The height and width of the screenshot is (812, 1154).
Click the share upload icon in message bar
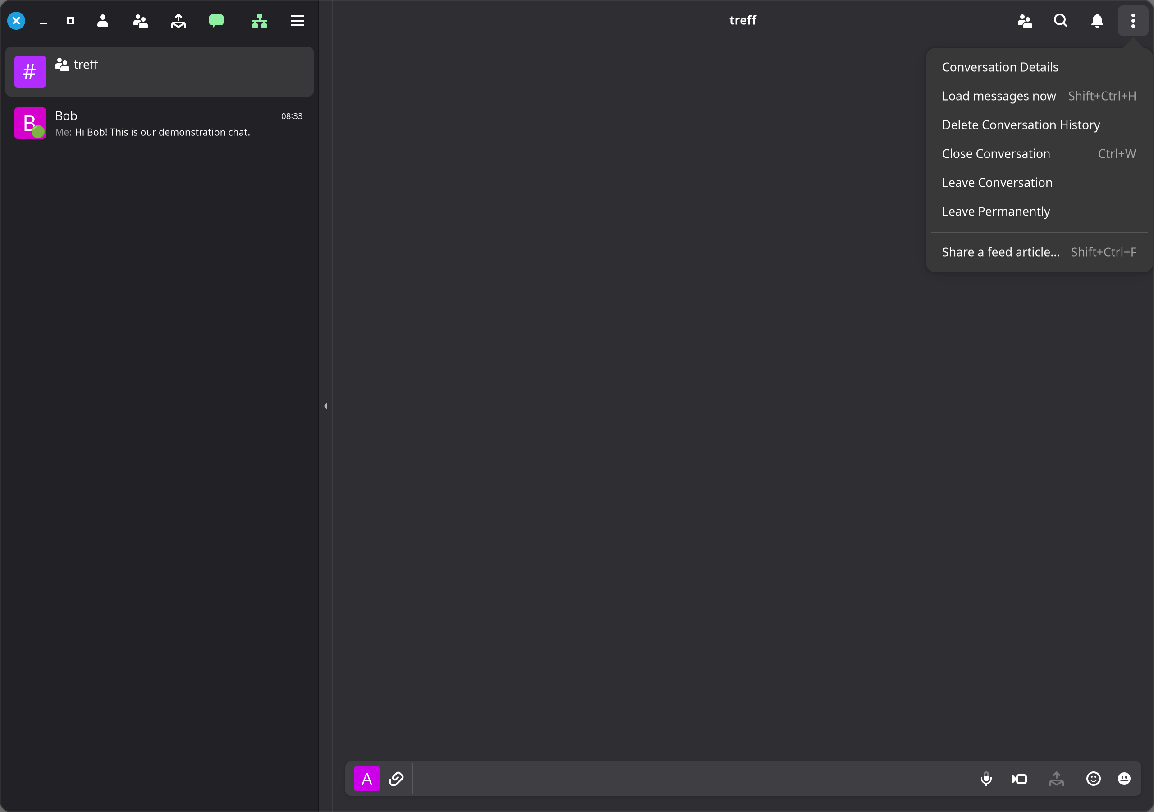pyautogui.click(x=1057, y=779)
